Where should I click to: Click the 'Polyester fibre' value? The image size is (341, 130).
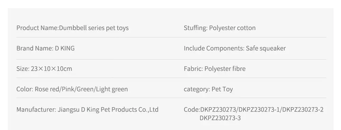(225, 69)
